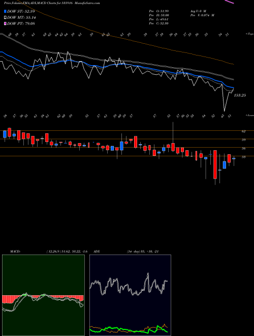Image resolution: width=254 pixels, height=336 pixels.
Task: Click the white DOW MT legend square
Action: (x=5, y=17)
